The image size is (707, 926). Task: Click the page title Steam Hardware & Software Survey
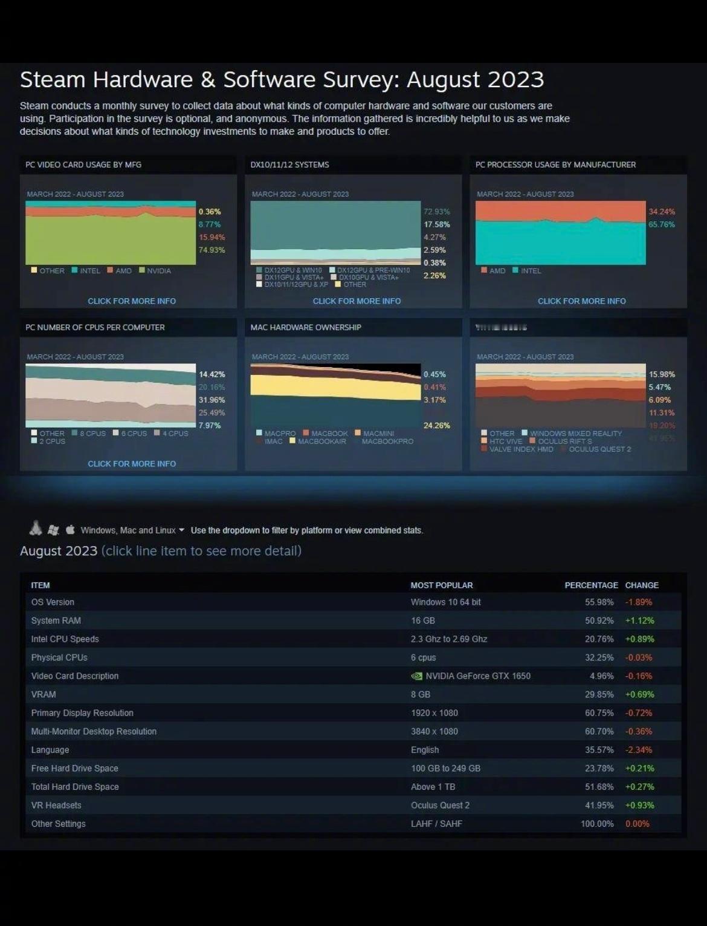tap(282, 79)
